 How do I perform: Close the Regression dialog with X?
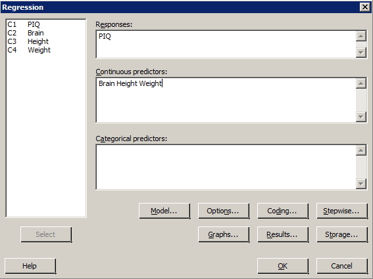(365, 7)
